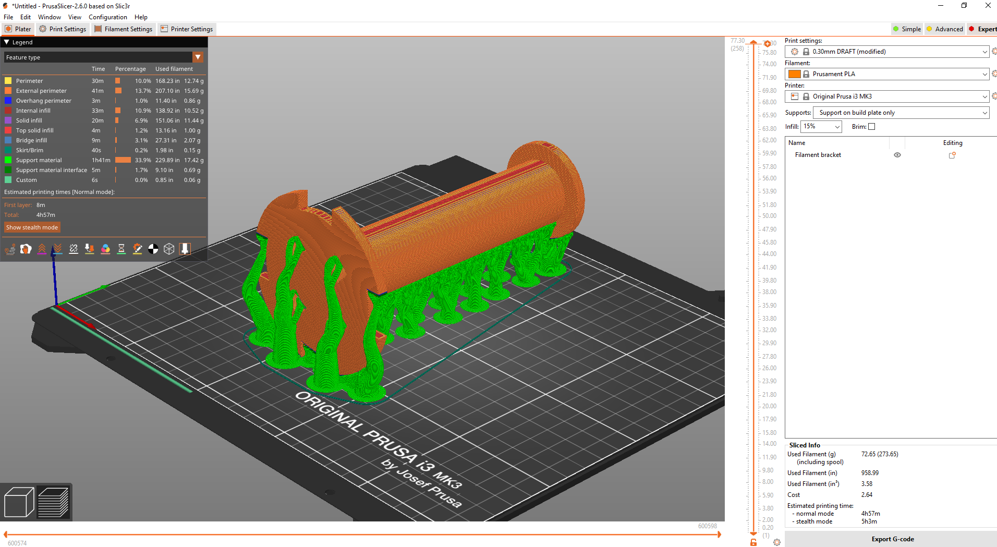Toggle Seams chain-link icon

(x=74, y=249)
